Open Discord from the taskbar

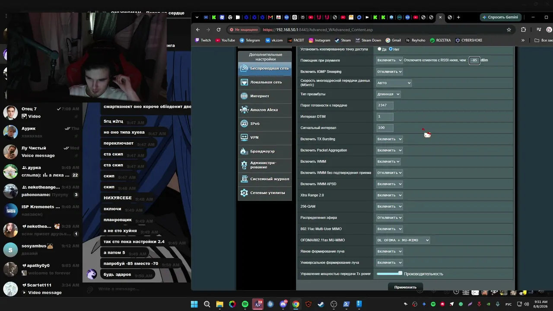point(283,304)
